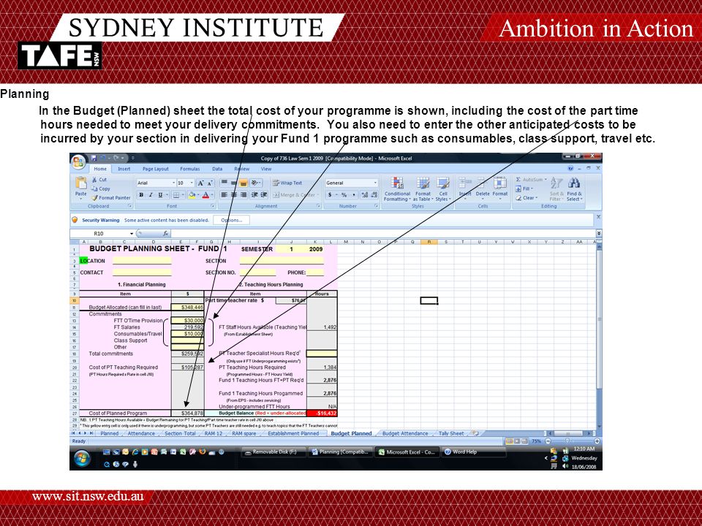Open the Formulas ribbon tab
Screen dimensions: 702x526
[x=190, y=169]
